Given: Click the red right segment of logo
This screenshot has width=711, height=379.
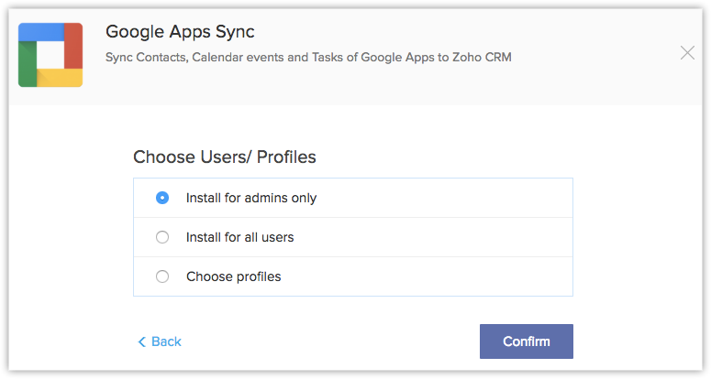Looking at the screenshot, I should (x=73, y=46).
